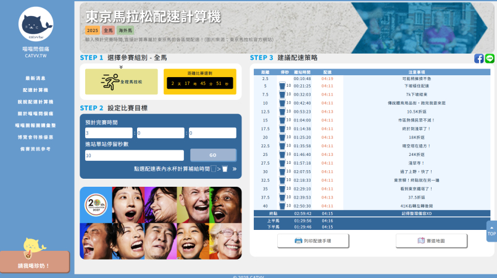Select the 全程馬拉松 runner icon

112,81
